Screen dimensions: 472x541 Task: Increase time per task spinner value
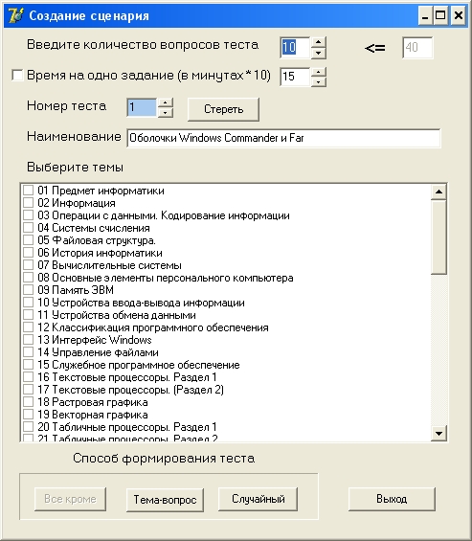(319, 72)
